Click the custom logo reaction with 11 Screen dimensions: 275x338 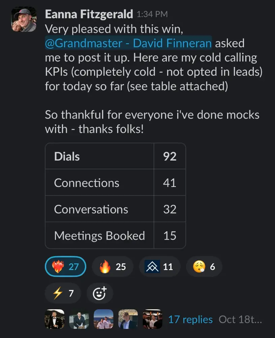159,267
